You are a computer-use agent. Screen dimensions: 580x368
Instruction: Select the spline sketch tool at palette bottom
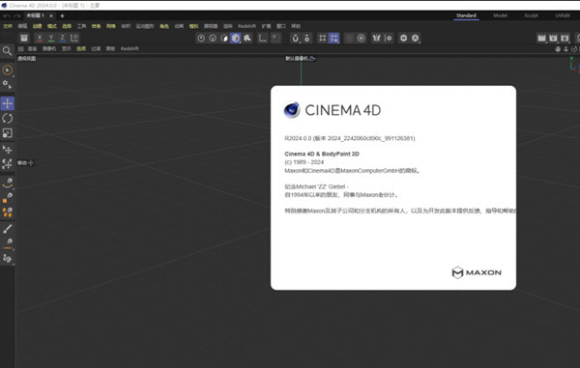8,258
